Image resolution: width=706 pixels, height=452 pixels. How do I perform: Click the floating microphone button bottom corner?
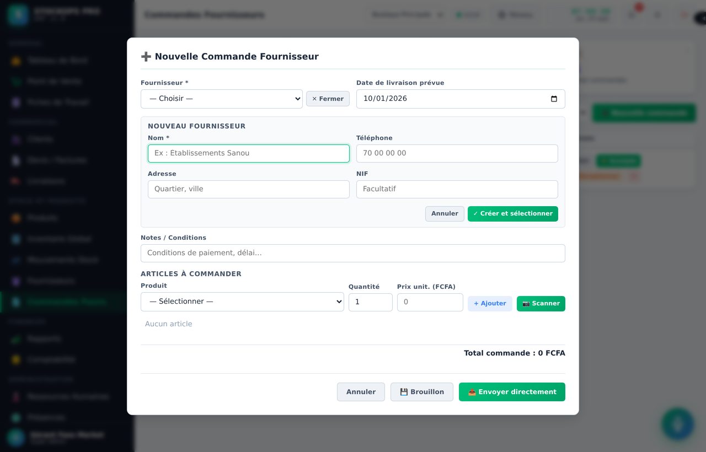(678, 424)
